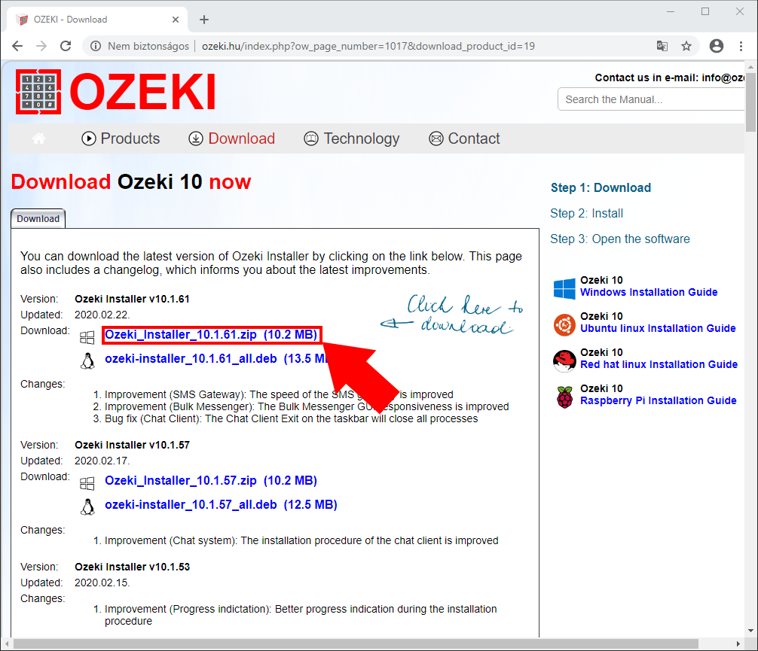758x651 pixels.
Task: Open Red hat linux Installation Guide
Action: (x=659, y=364)
